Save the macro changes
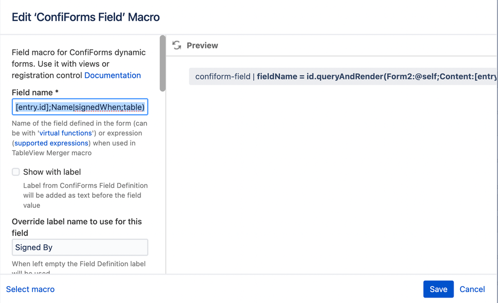 438,289
